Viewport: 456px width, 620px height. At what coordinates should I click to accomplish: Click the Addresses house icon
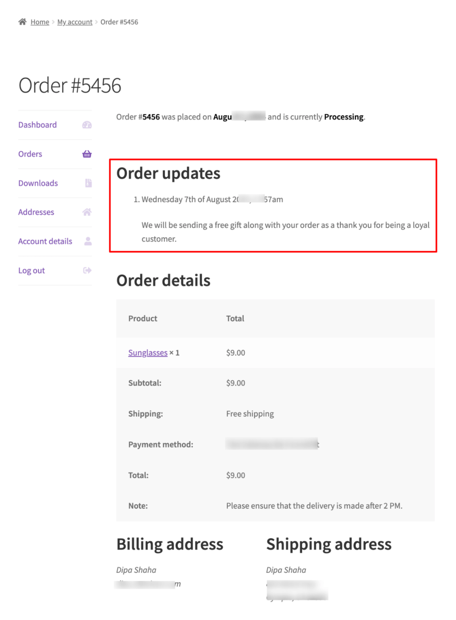(86, 212)
